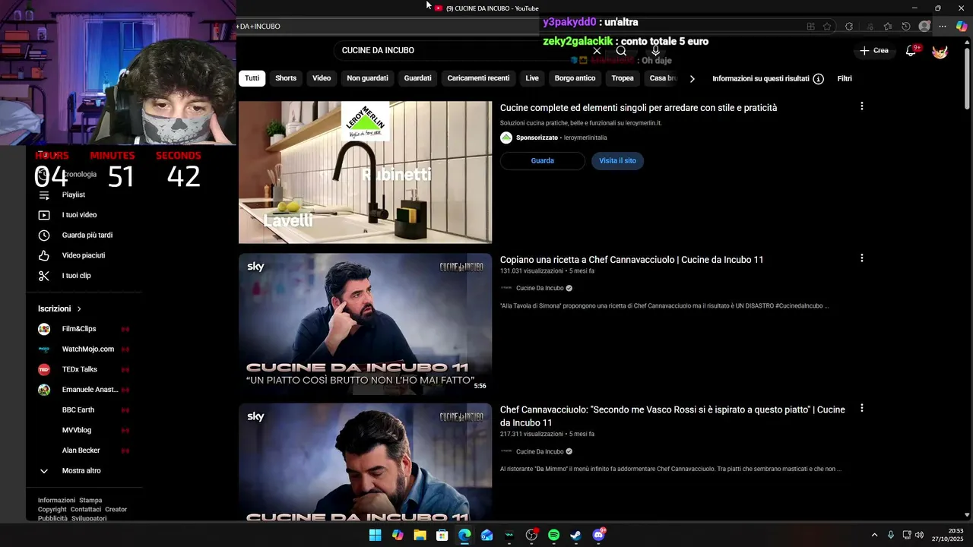Open the Vasco Rossi Cannavacciuolo video title
Screen dimensions: 973x547
(x=673, y=416)
